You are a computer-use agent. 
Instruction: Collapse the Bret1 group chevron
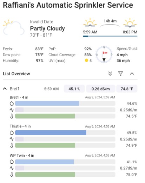(x=5, y=89)
